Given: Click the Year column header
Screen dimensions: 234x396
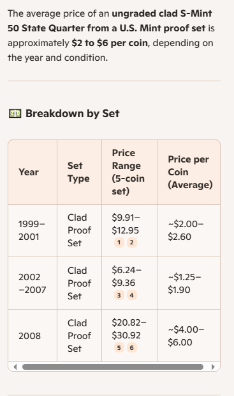Looking at the screenshot, I should point(33,172).
